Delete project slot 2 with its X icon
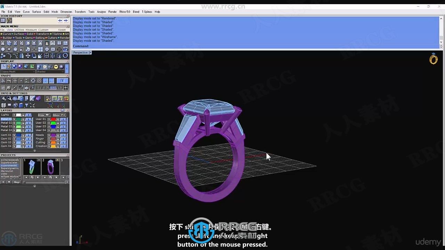This screenshot has width=445, height=250. [x=56, y=177]
